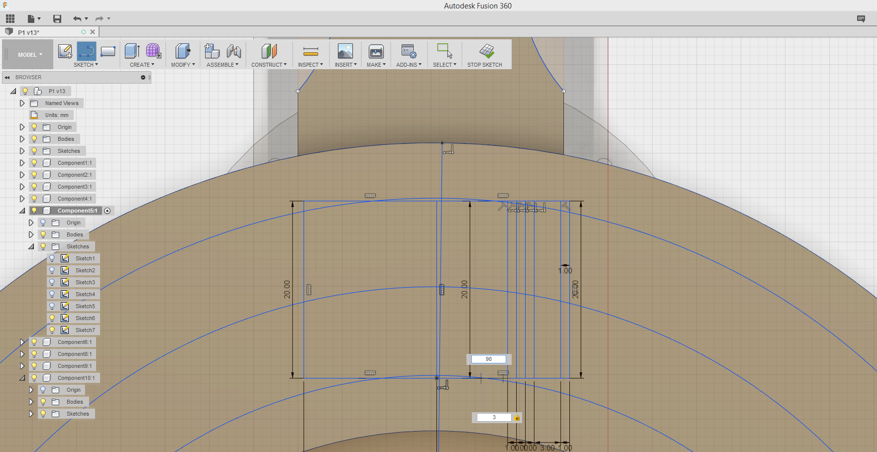Screen dimensions: 877x452
Task: Select the Sketch5 tree item
Action: point(85,306)
